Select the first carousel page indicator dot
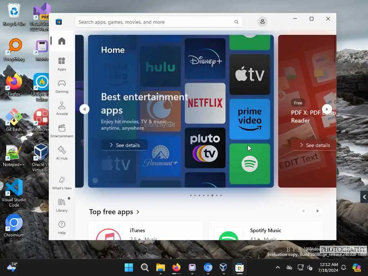The image size is (368, 276). click(191, 195)
